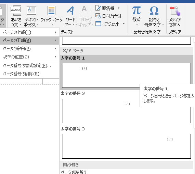Expand the テキストボックス dropdown arrow
This screenshot has height=174, width=195.
coord(38,25)
